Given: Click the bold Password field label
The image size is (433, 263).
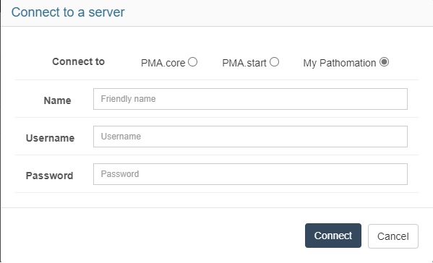Looking at the screenshot, I should click(x=49, y=176).
